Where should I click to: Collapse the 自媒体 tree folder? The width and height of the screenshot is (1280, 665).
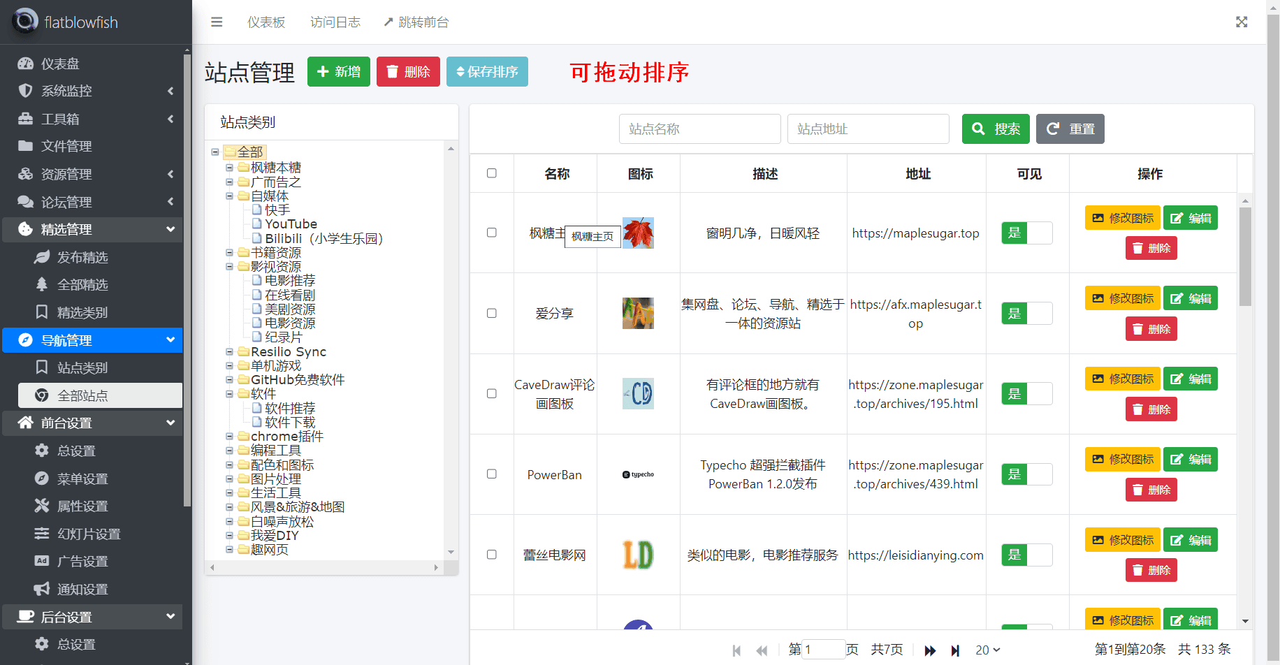[229, 196]
